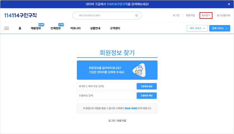Image resolution: width=234 pixels, height=134 pixels.
Task: Open the 상품안내 menu
Action: (95, 28)
